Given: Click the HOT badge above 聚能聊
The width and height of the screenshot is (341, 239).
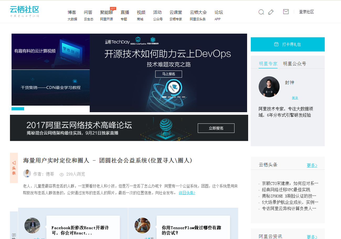Looking at the screenshot, I should (113, 8).
